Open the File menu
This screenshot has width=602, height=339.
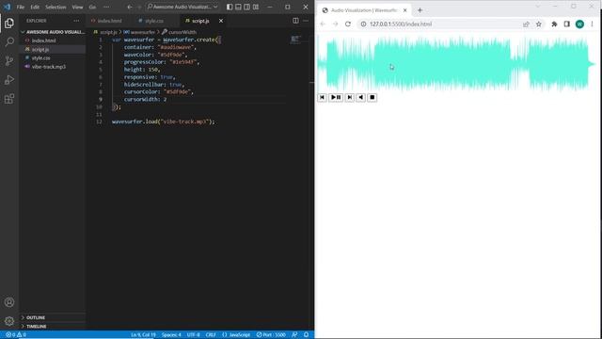click(21, 7)
